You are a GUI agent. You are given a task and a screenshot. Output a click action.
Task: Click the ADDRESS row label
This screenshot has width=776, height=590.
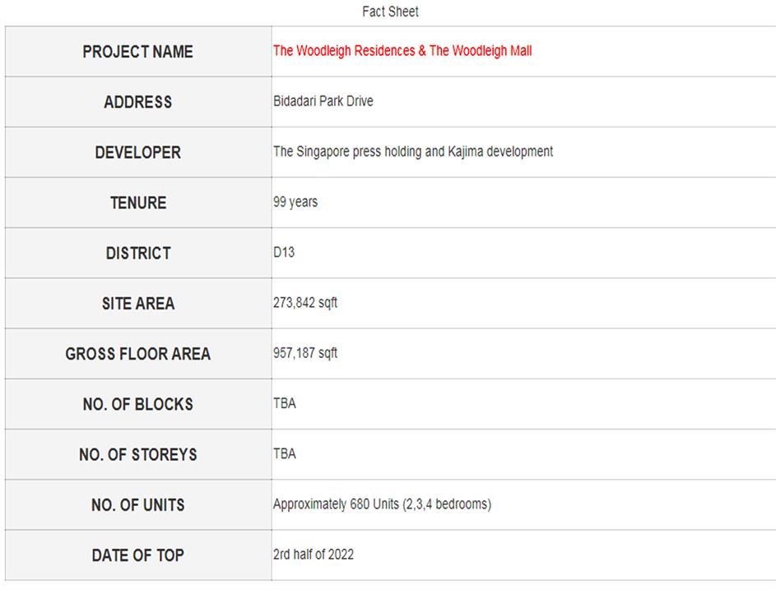[x=137, y=102]
